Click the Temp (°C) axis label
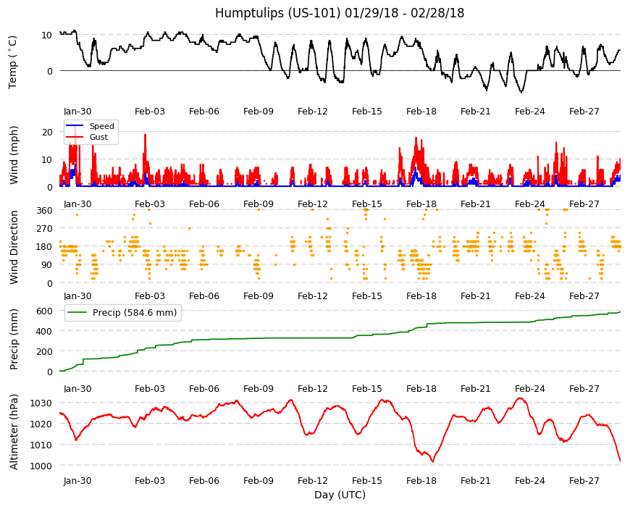 point(13,62)
